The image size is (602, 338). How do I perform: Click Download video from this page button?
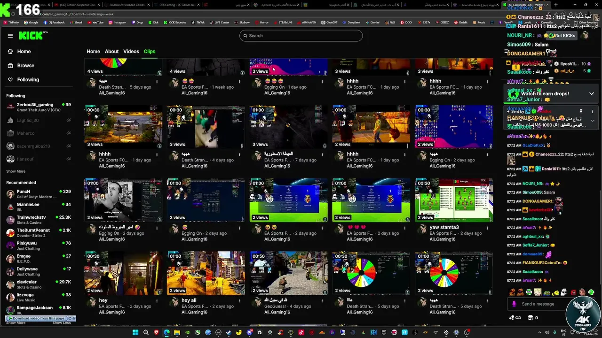pos(36,318)
